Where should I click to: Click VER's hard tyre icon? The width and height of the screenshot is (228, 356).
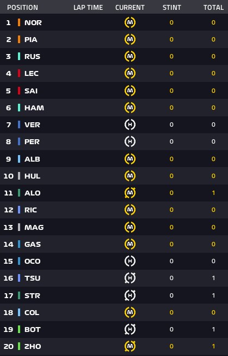pos(130,124)
